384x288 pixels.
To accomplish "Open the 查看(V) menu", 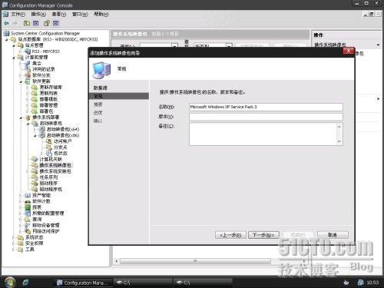I will (59, 14).
